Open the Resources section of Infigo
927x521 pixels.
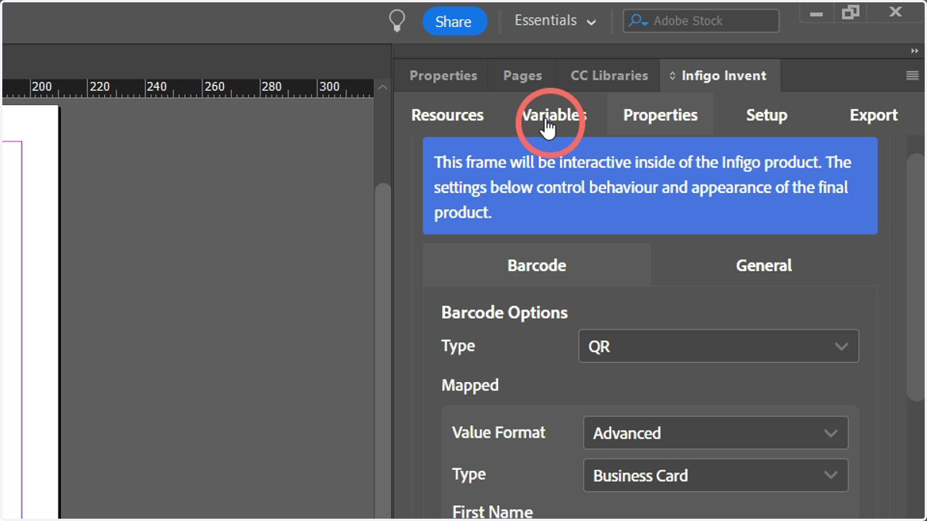click(x=447, y=115)
